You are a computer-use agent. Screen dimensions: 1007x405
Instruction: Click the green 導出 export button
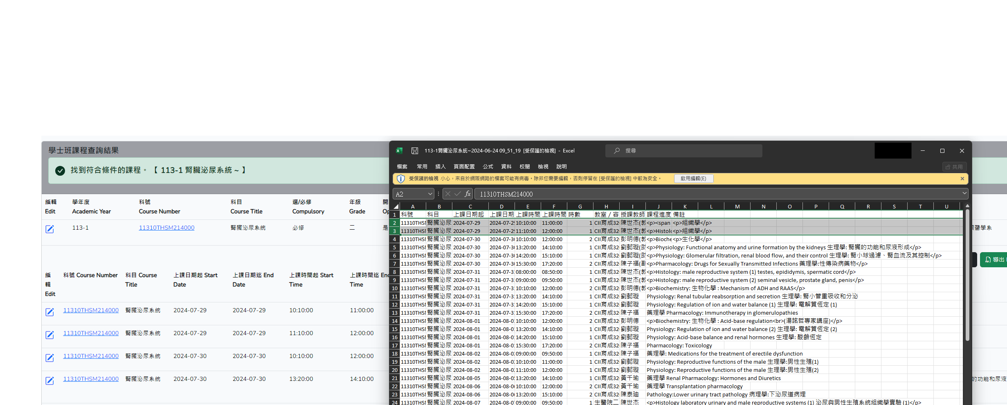pyautogui.click(x=994, y=260)
